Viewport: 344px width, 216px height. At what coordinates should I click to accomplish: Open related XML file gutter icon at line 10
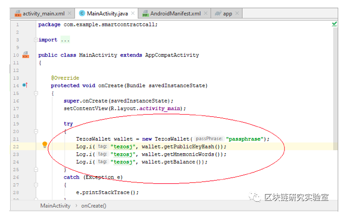(26, 55)
